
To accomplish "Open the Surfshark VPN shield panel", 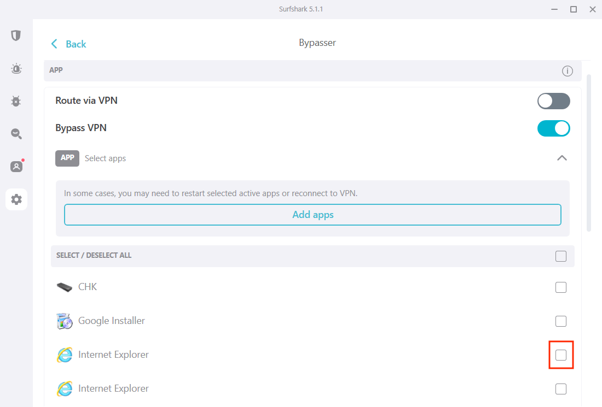I will (16, 35).
